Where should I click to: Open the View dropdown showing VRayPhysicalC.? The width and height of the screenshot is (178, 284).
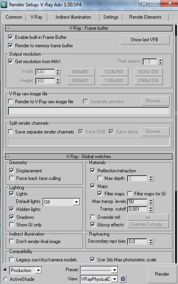pyautogui.click(x=99, y=279)
